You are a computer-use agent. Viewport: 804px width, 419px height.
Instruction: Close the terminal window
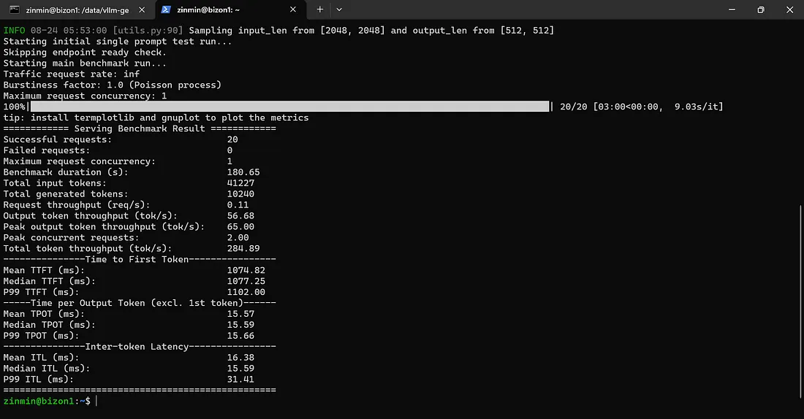click(789, 9)
